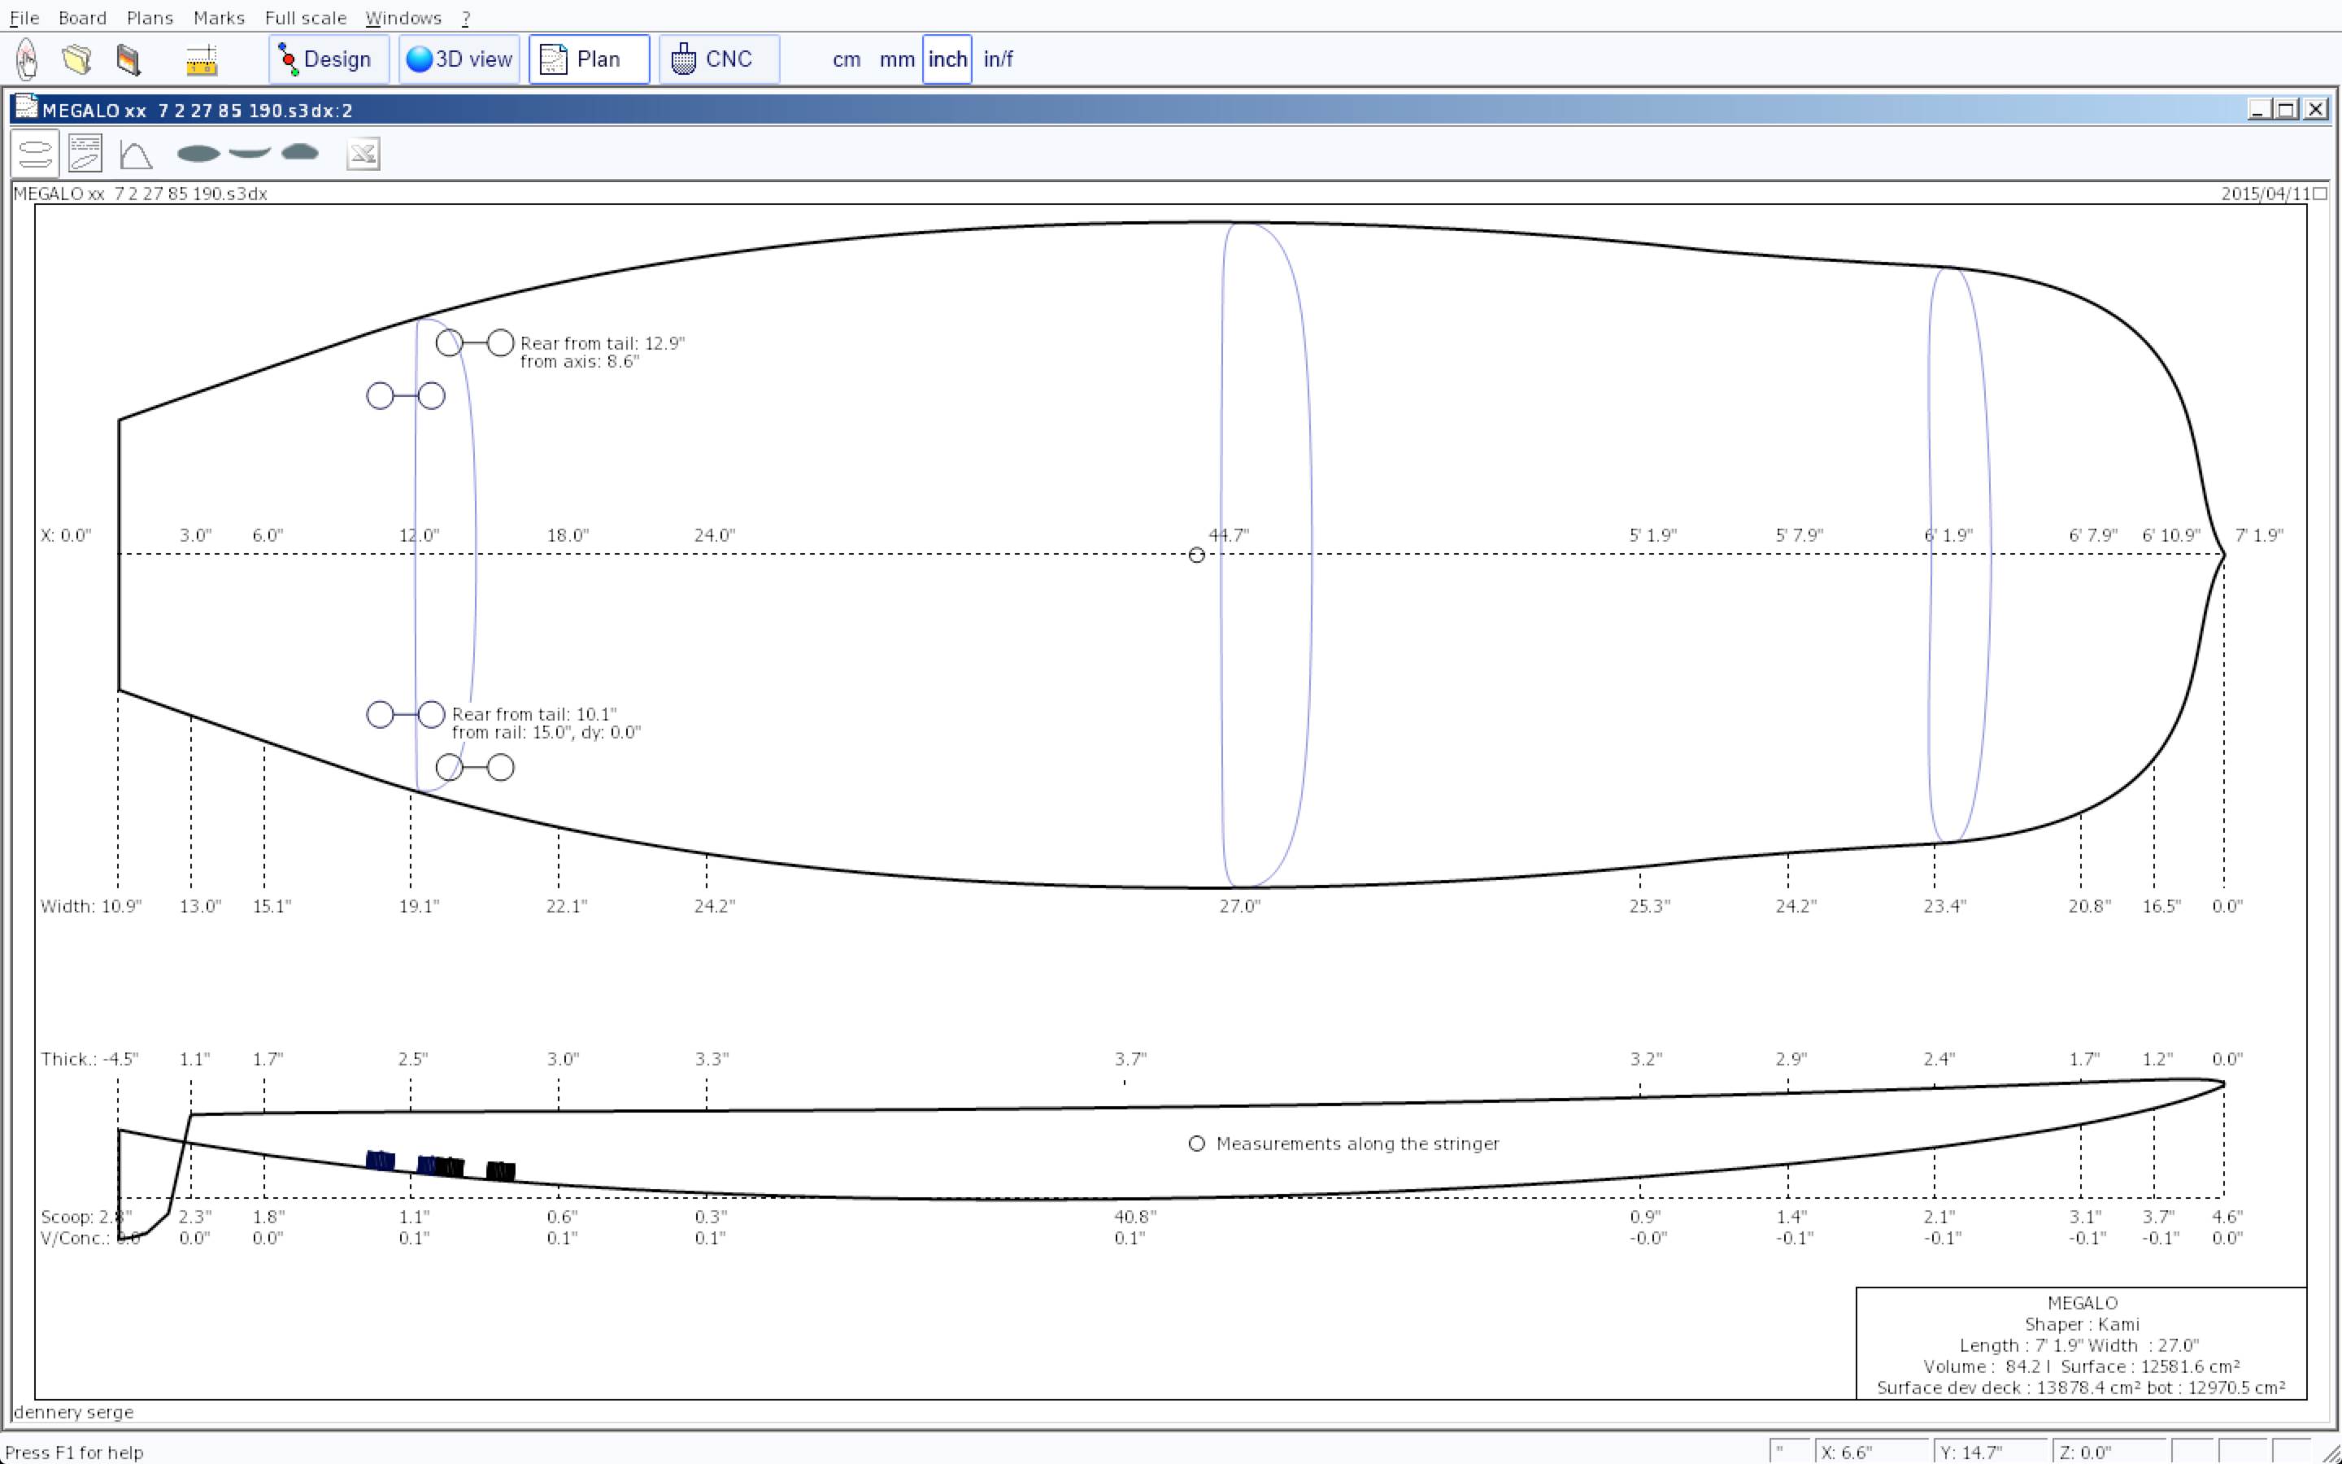Image resolution: width=2342 pixels, height=1464 pixels.
Task: Switch units to cm
Action: coord(846,60)
